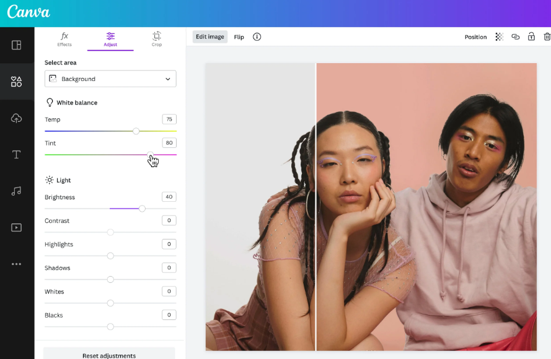The image size is (551, 359).
Task: Open the More options in the sidebar
Action: pyautogui.click(x=17, y=264)
